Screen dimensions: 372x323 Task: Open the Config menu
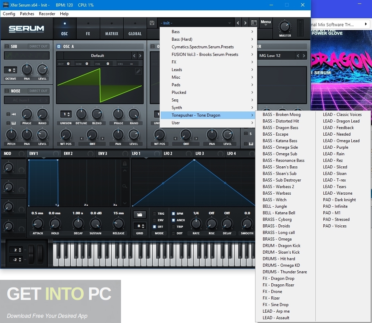pos(9,14)
